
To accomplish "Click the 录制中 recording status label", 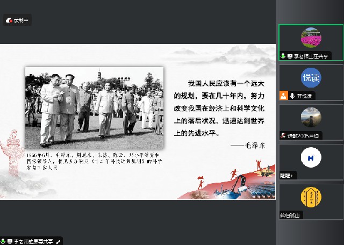I will point(21,20).
